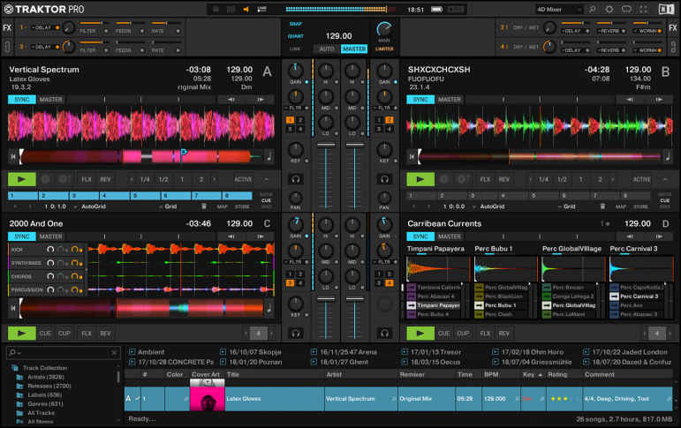Open the preferences gear icon in header
Viewport: 681px width, 428px height.
[609, 9]
